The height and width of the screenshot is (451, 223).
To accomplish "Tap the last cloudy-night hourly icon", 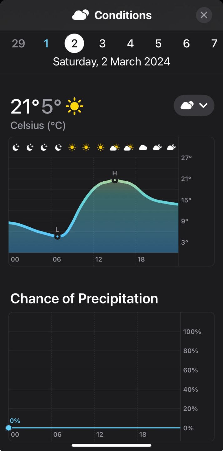I will coord(171,147).
